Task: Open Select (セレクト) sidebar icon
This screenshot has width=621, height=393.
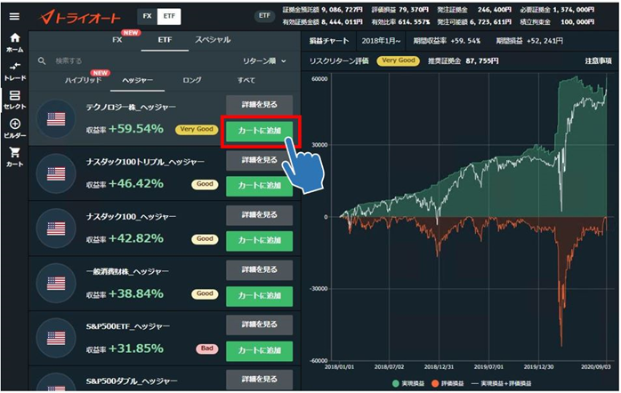Action: pyautogui.click(x=14, y=100)
